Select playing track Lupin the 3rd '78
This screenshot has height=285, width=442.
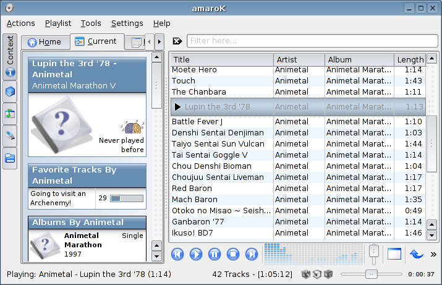pos(298,107)
